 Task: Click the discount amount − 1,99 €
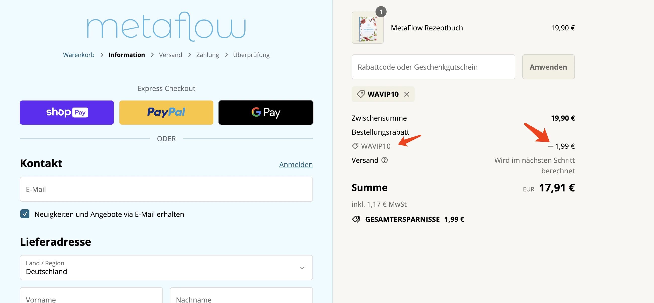561,146
